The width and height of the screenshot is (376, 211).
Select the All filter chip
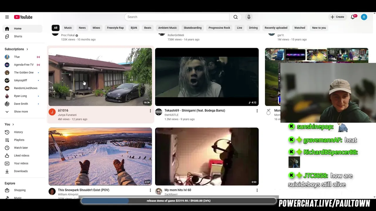coord(56,28)
